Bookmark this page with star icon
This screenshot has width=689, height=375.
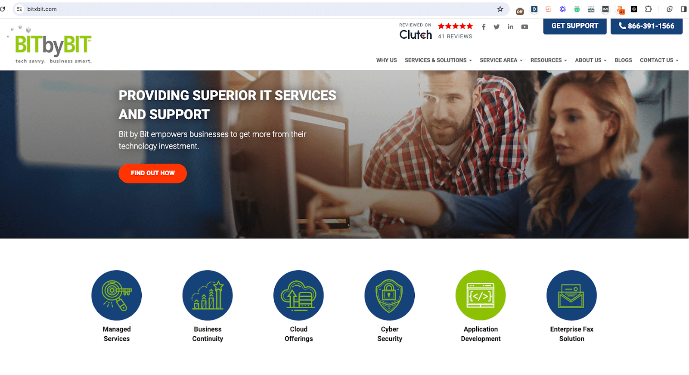tap(500, 9)
